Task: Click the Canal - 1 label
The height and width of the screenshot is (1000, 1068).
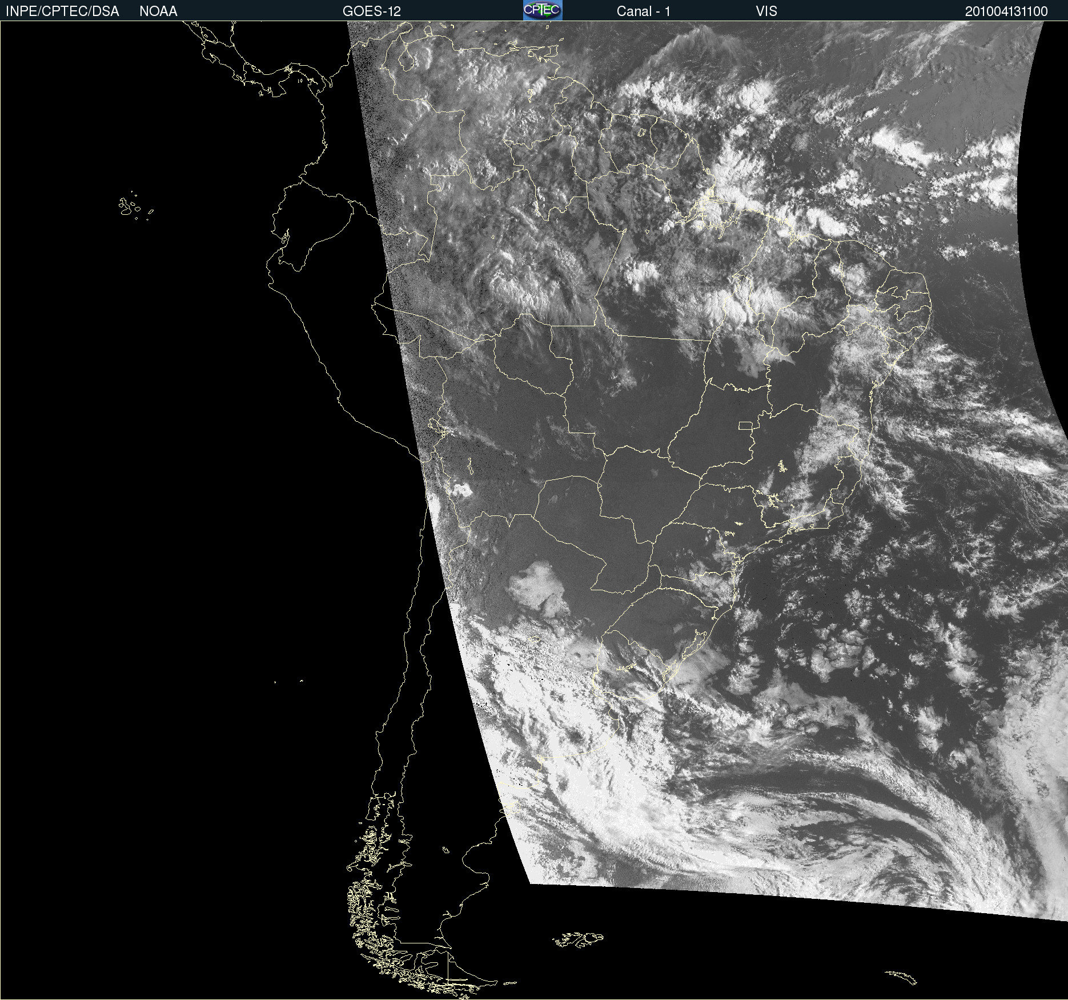Action: point(643,11)
